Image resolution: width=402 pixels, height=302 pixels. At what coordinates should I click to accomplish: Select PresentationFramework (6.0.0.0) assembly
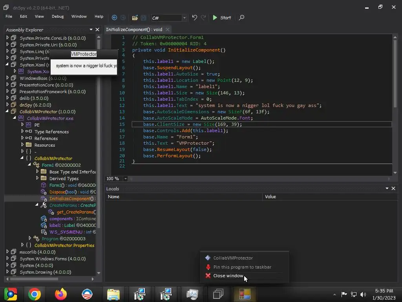(x=53, y=91)
